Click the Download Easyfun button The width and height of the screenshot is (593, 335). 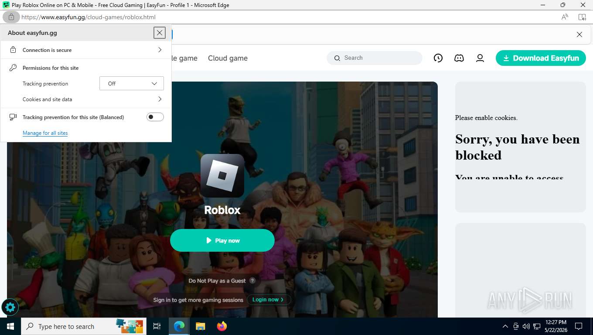[541, 58]
